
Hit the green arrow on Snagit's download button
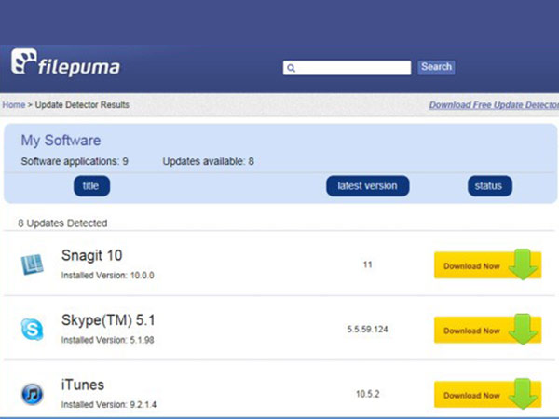click(x=524, y=265)
